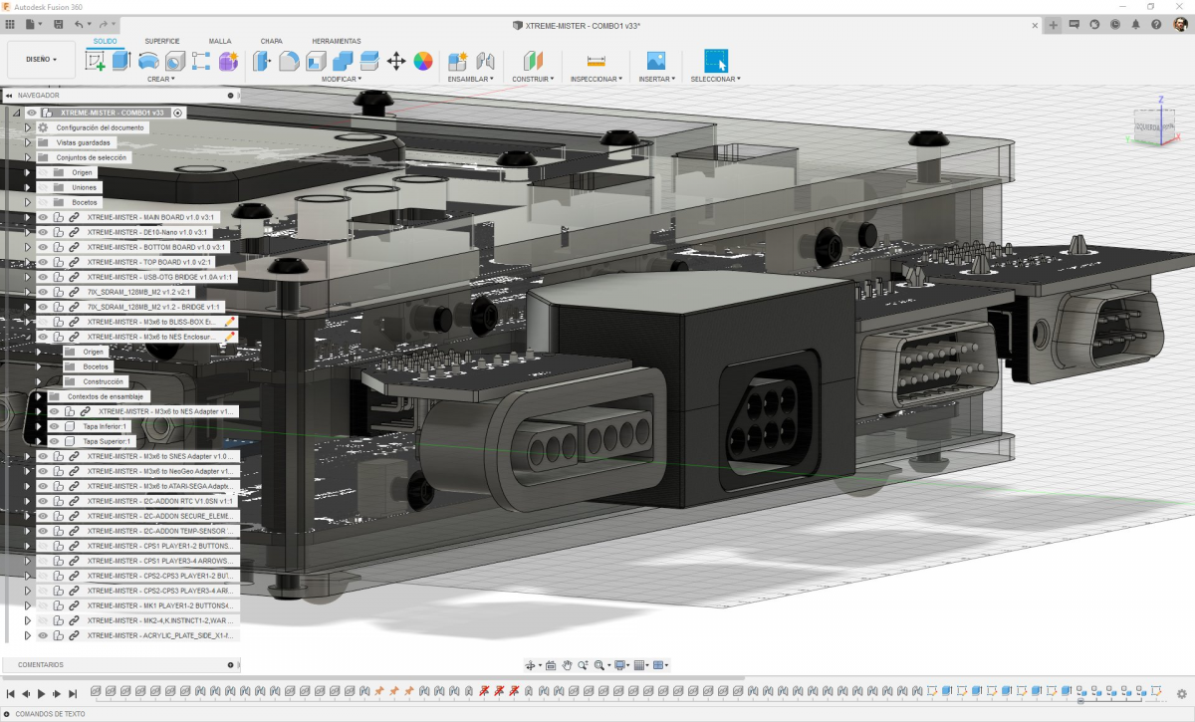Select the Offset Plane construct tool

pyautogui.click(x=533, y=61)
